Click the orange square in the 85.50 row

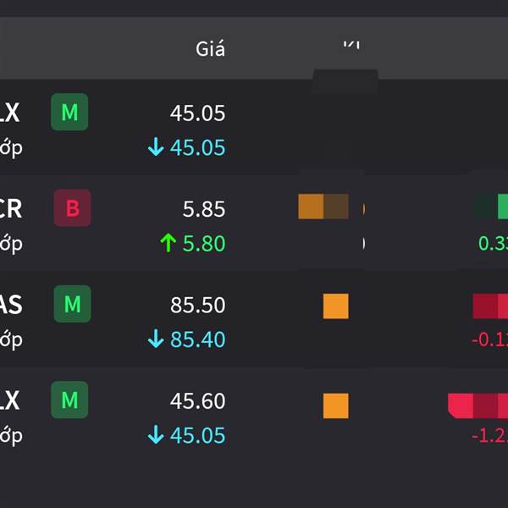[x=336, y=306]
